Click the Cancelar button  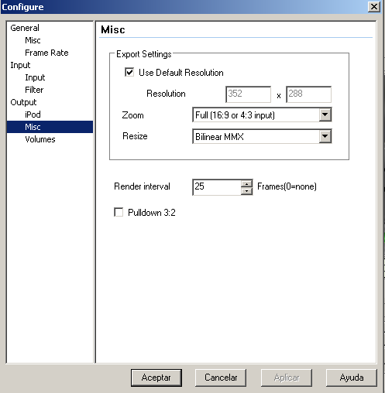221,378
